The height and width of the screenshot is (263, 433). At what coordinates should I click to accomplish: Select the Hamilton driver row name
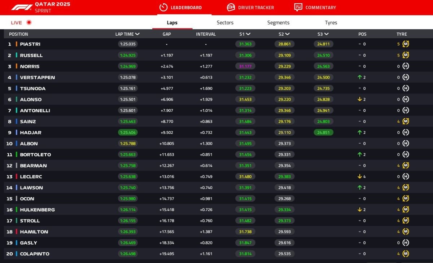(x=34, y=232)
